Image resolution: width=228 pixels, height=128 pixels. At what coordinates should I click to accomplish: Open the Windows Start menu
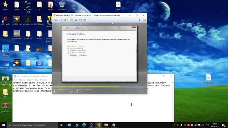pos(4,125)
